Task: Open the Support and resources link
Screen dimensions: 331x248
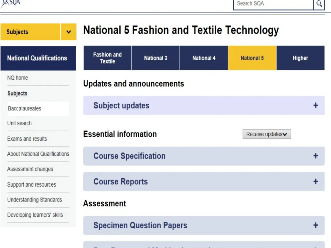Action: tap(32, 184)
